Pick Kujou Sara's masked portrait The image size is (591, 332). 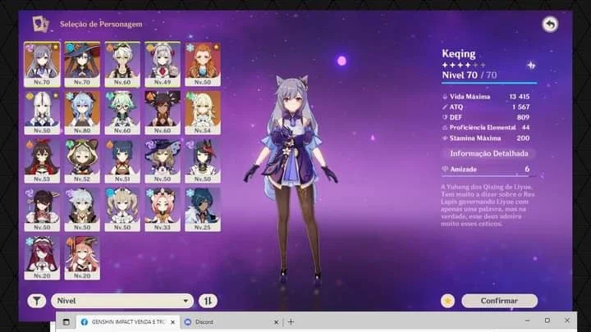(x=203, y=161)
